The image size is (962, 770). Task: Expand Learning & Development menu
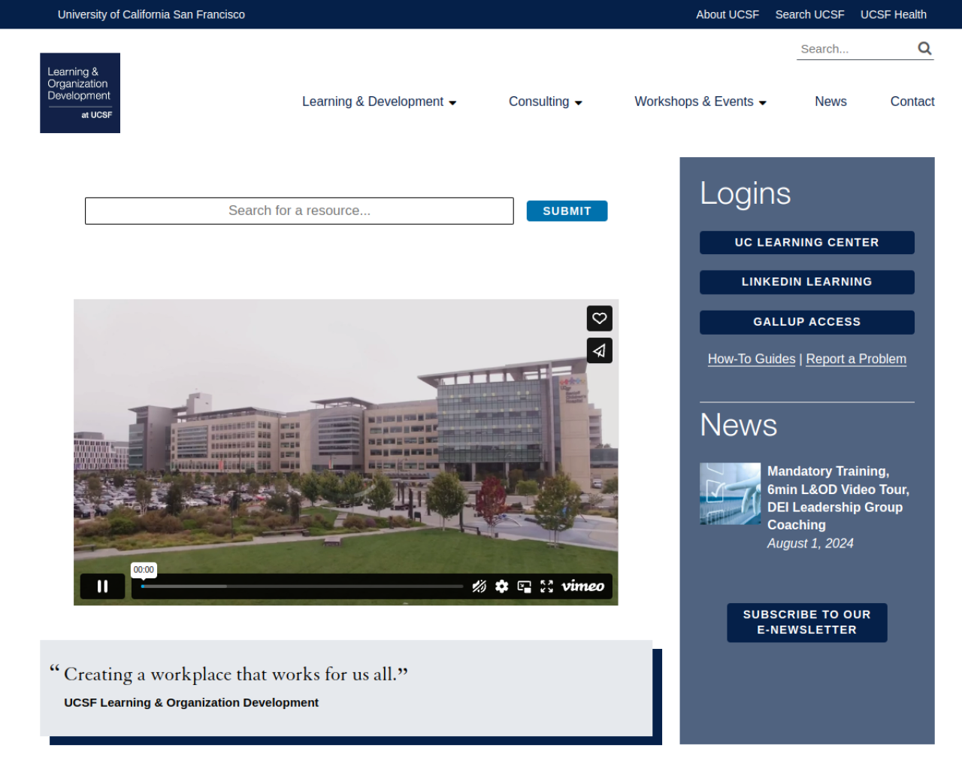click(379, 102)
